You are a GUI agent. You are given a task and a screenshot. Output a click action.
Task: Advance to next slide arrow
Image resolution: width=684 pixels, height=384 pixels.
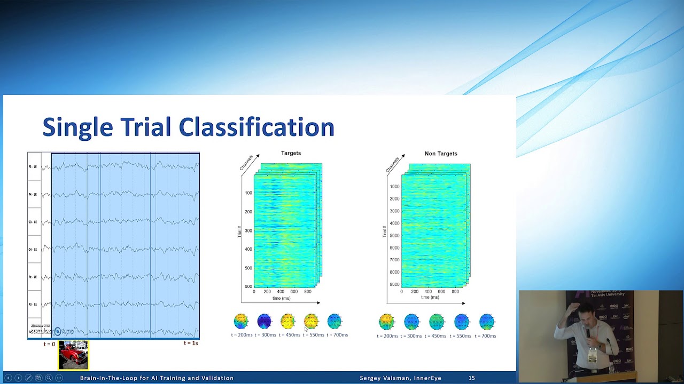pyautogui.click(x=18, y=378)
